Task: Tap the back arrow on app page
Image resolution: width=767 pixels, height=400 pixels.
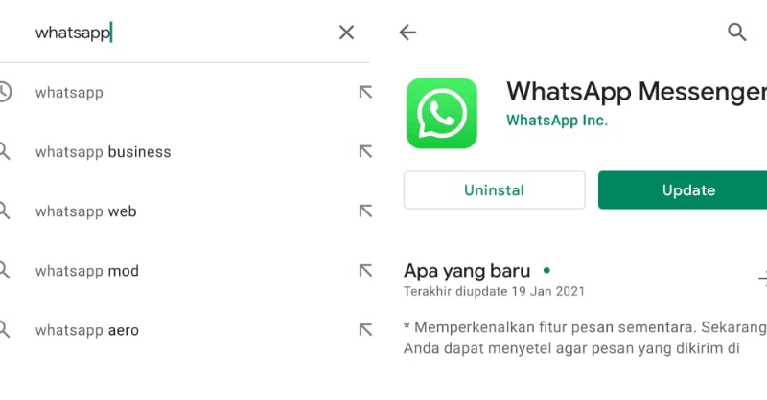Action: 407,33
